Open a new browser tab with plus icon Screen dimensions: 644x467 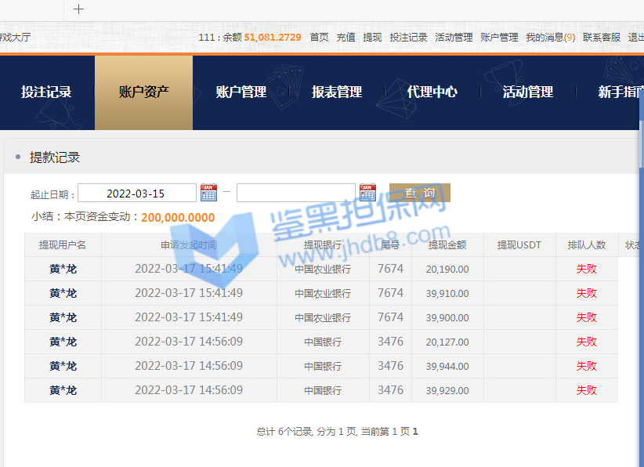78,9
